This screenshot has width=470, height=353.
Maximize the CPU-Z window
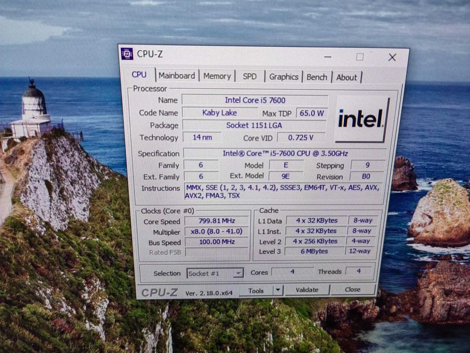coord(360,56)
